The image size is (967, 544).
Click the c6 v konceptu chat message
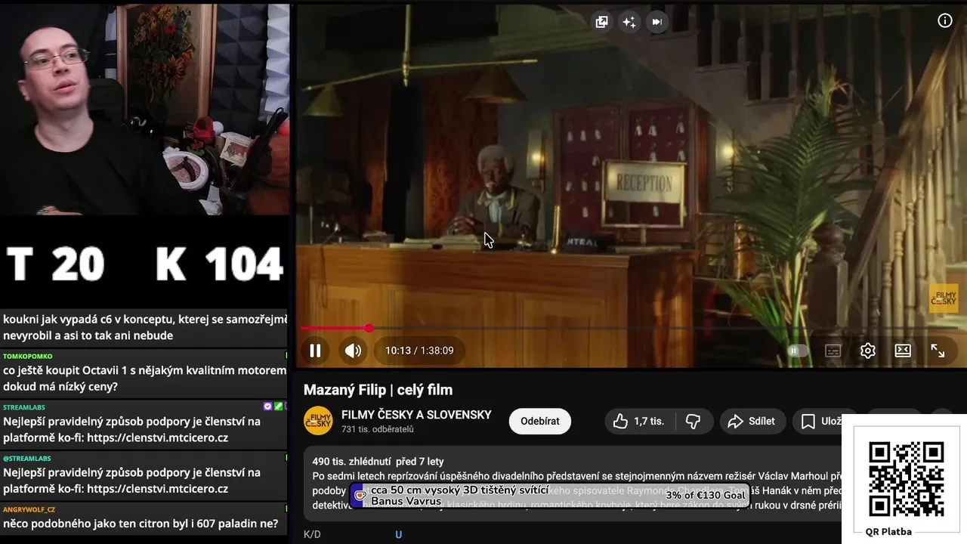point(145,327)
